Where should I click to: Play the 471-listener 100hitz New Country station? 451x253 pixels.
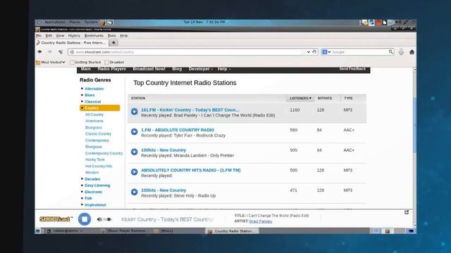pos(135,192)
